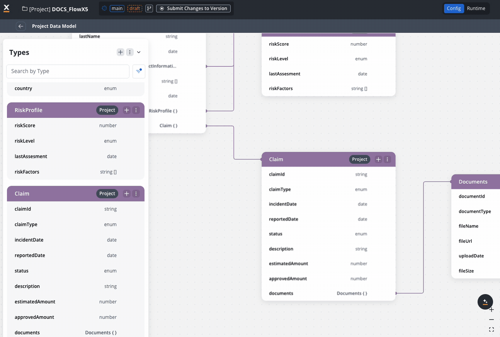Select claimType row in Types panel
Screen dimensions: 500x337
pyautogui.click(x=76, y=225)
